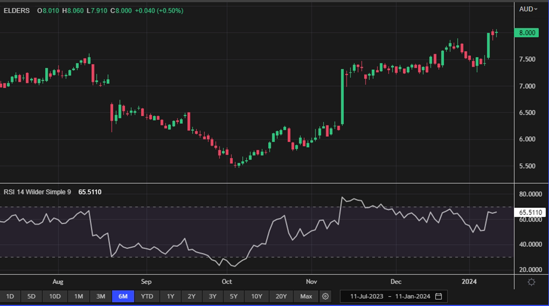The image size is (549, 306).
Task: Switch to the 3M range
Action: (100, 296)
